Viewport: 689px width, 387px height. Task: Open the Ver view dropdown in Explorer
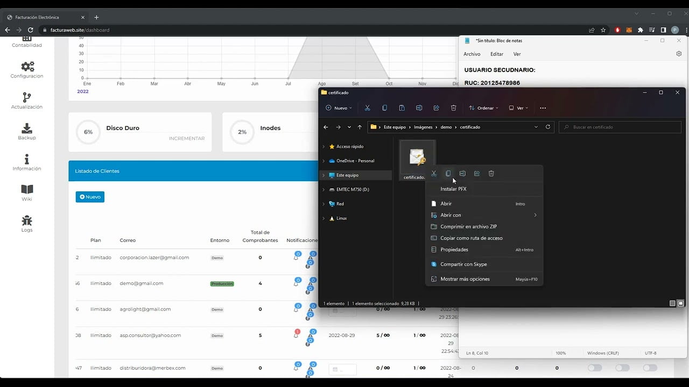(519, 108)
